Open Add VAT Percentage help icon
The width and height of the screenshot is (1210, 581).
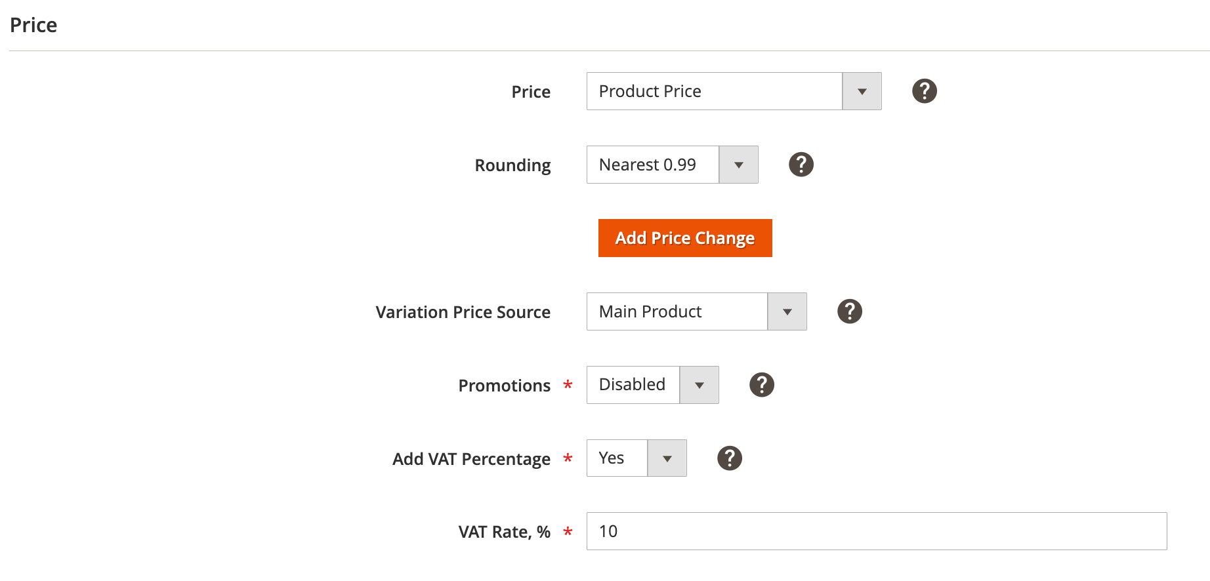(729, 458)
